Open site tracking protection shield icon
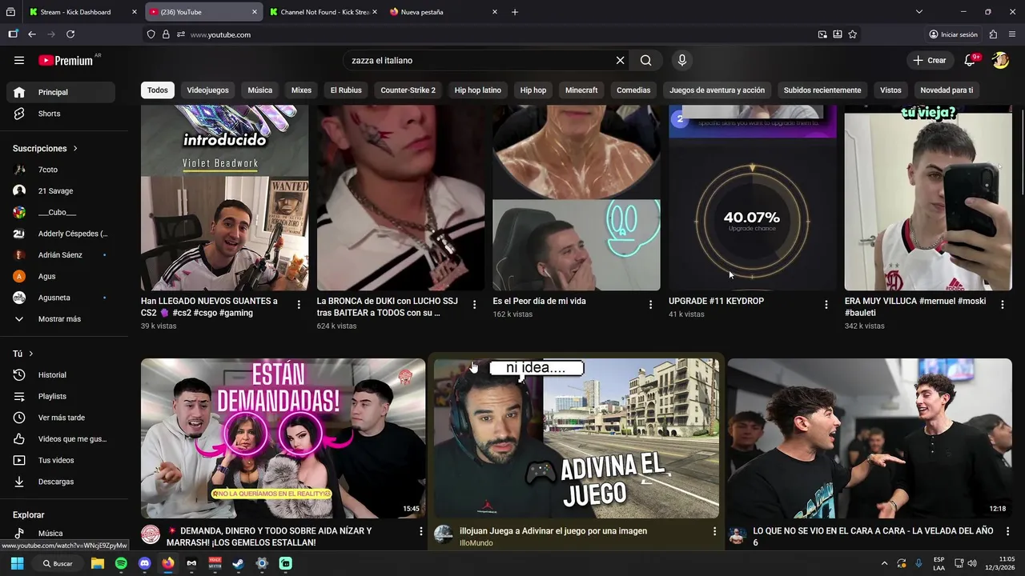 click(151, 34)
